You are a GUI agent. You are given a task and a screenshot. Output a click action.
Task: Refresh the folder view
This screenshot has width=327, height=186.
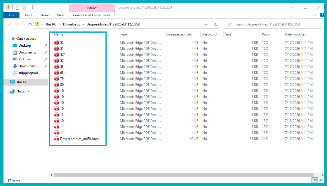click(216, 24)
